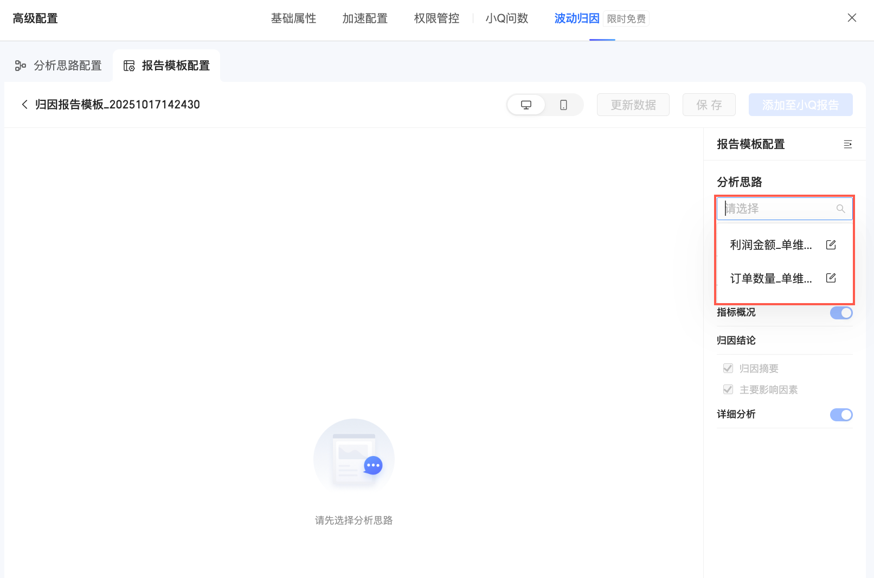This screenshot has width=874, height=578.
Task: Click the 高级配置 dialog title
Action: tap(35, 18)
